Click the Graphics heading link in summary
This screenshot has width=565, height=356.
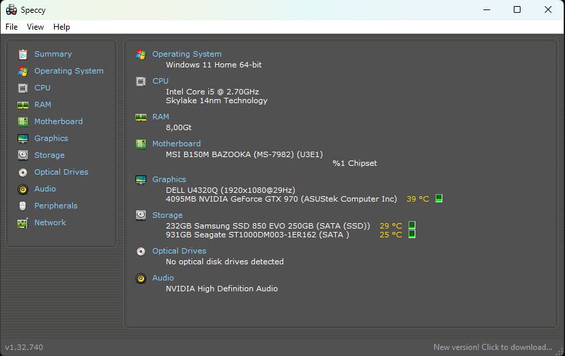(x=169, y=179)
